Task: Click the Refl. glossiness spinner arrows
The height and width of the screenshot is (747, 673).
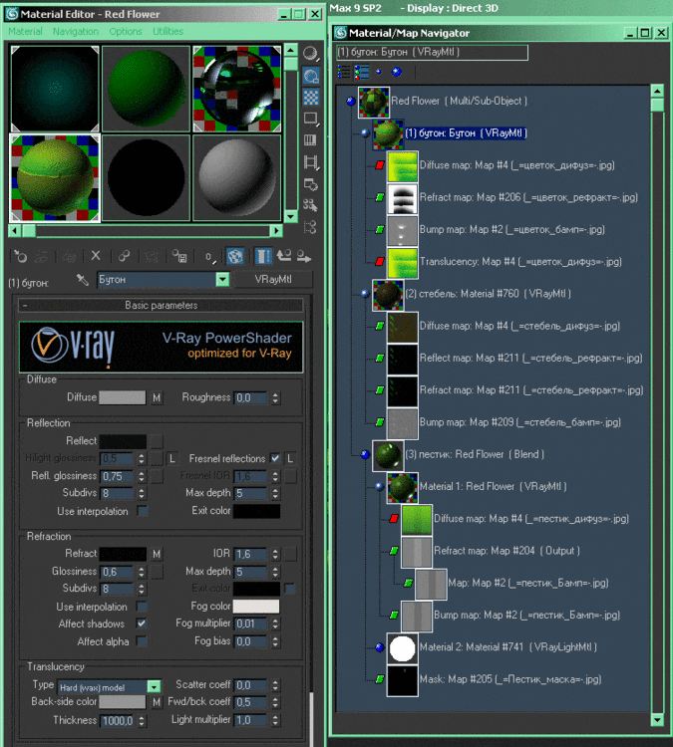Action: (142, 476)
